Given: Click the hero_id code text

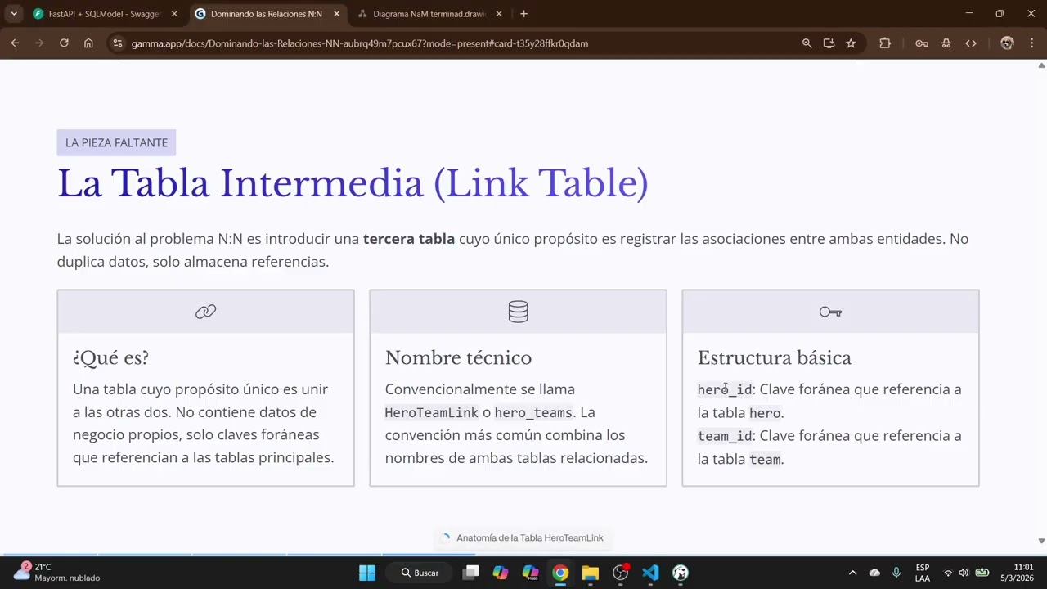Looking at the screenshot, I should (725, 390).
